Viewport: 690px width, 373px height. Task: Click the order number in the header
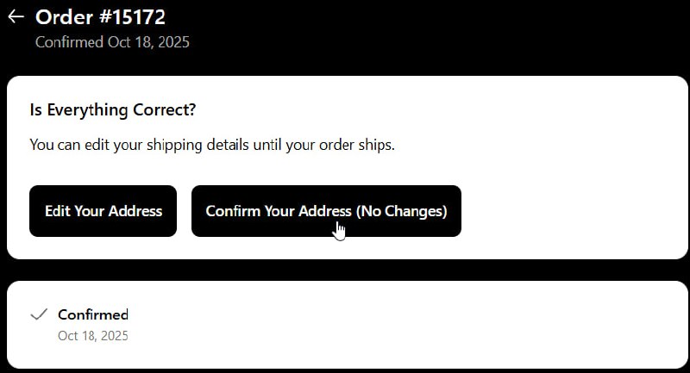(x=100, y=17)
